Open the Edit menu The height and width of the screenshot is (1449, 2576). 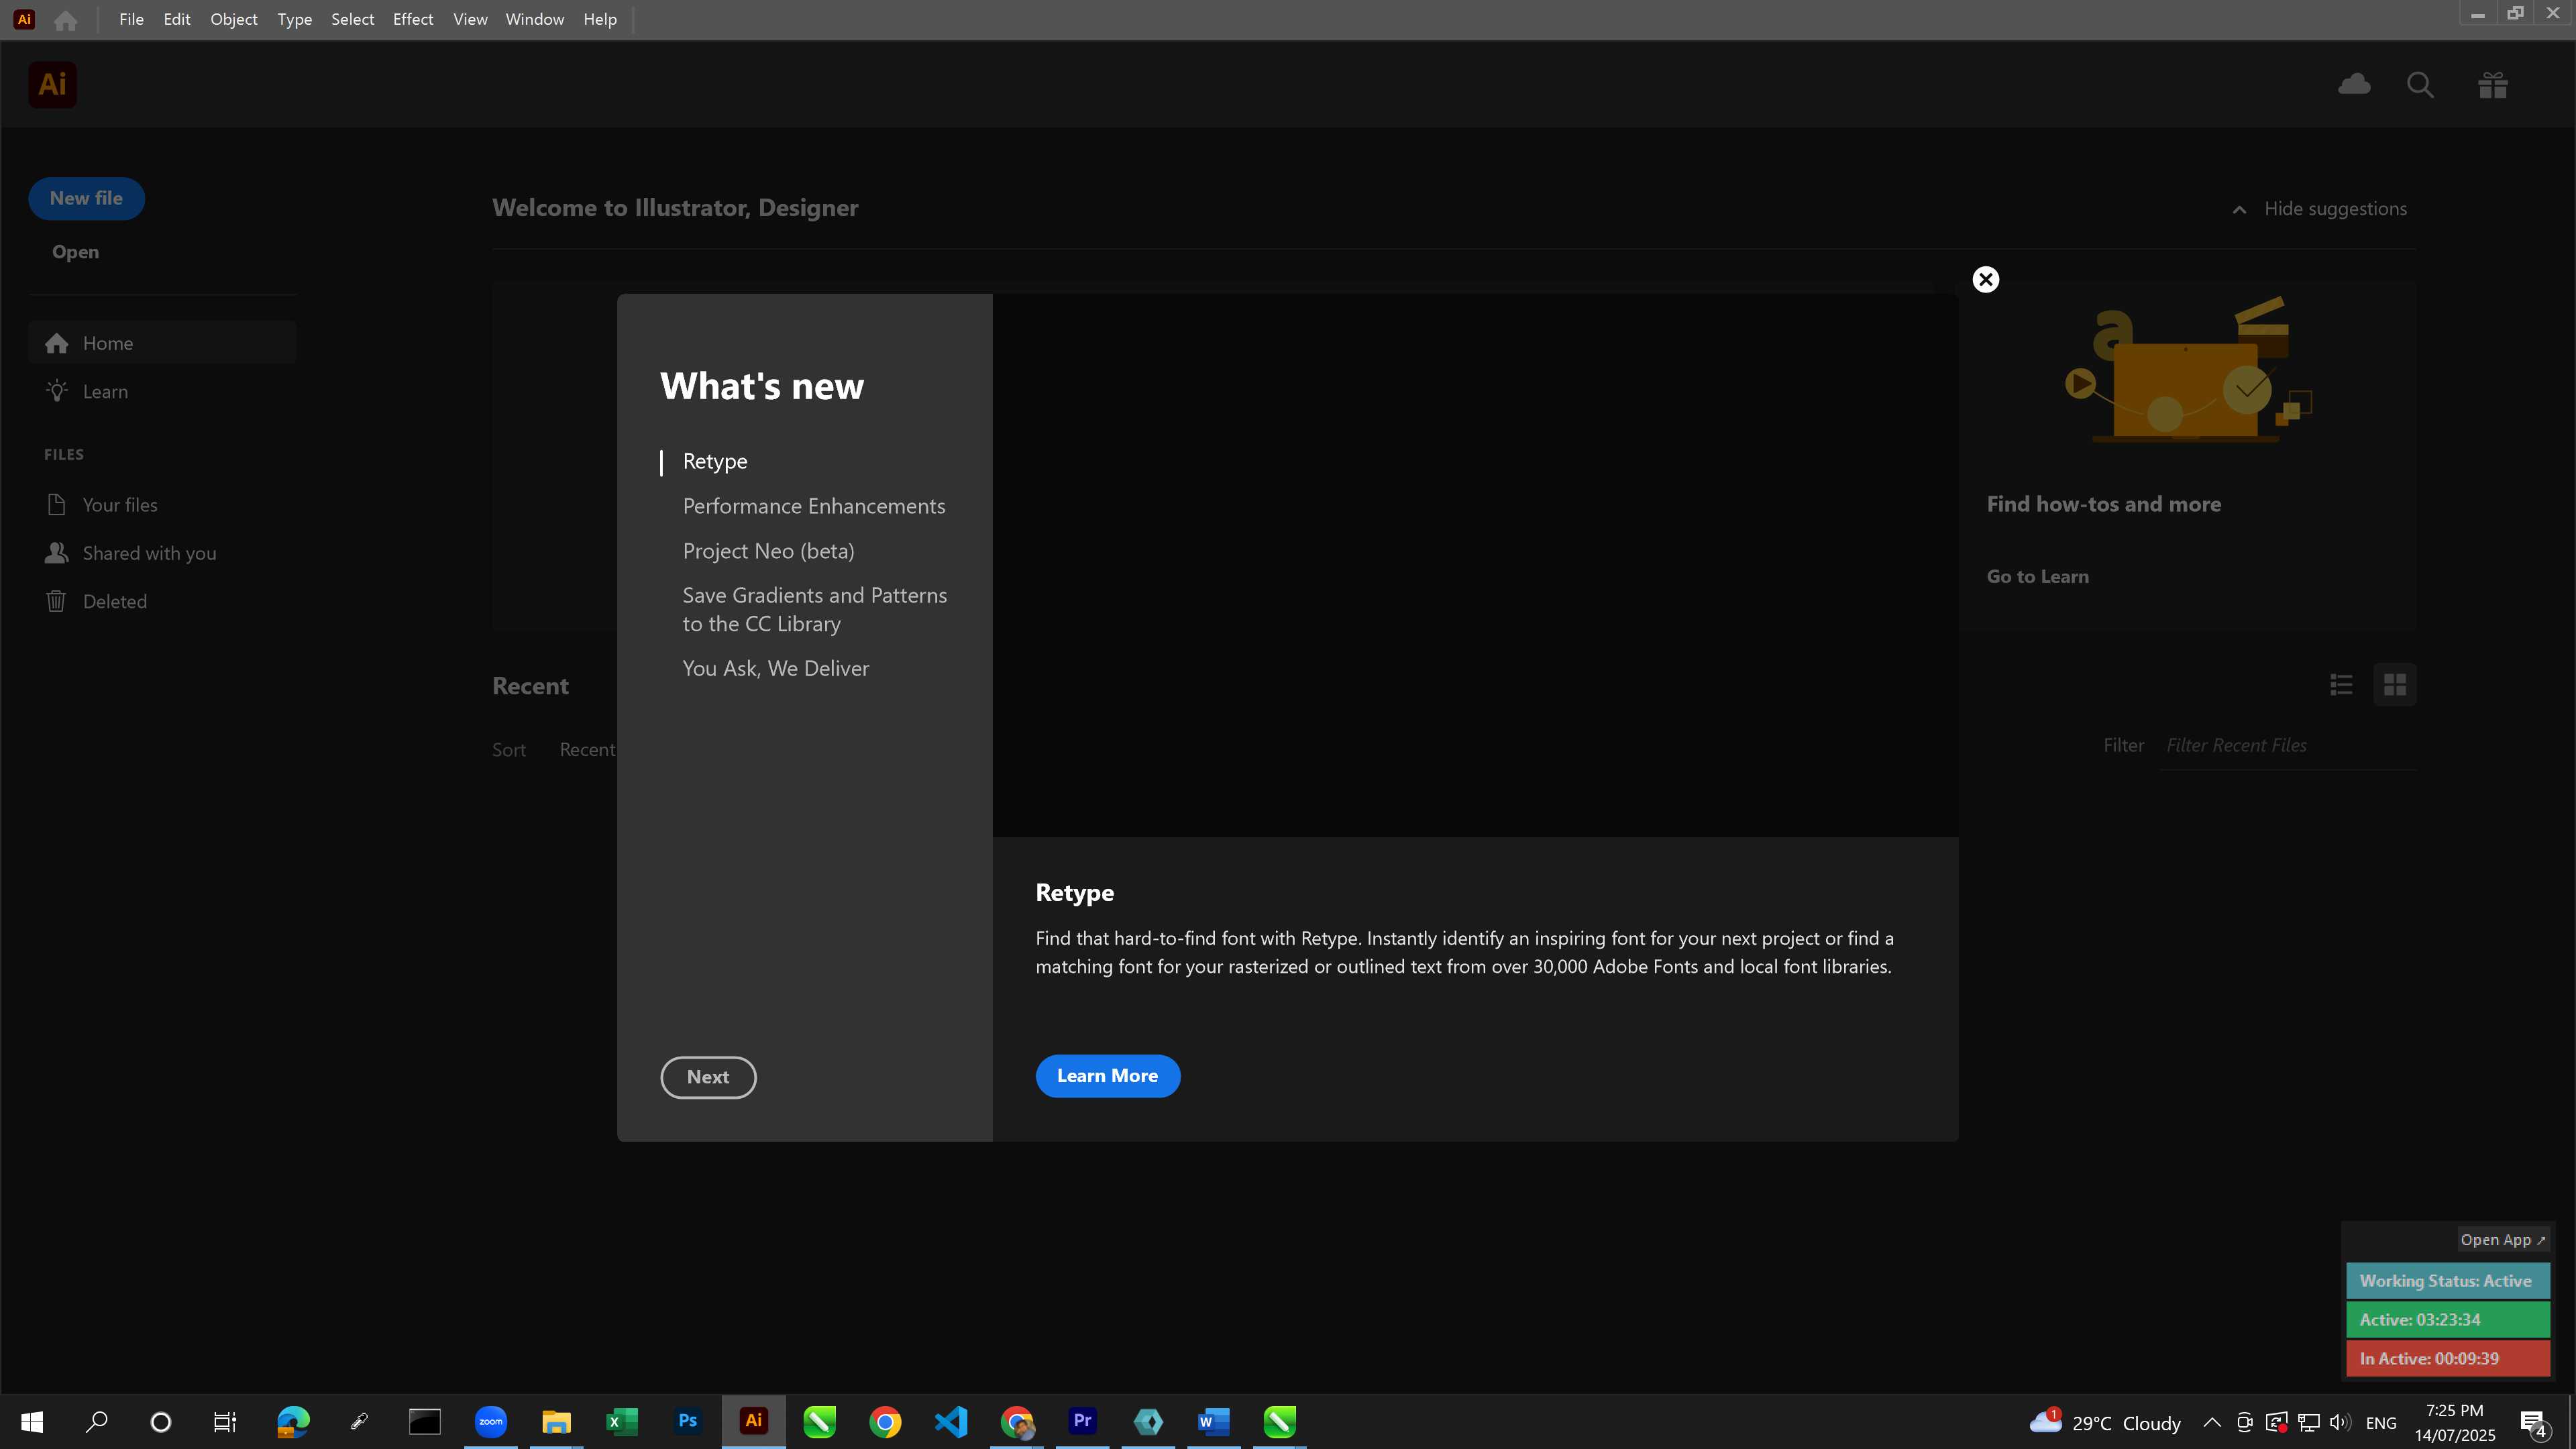pyautogui.click(x=177, y=20)
